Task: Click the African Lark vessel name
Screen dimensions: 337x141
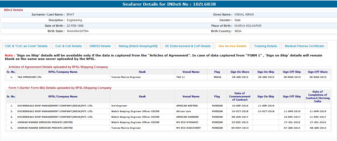Action: [184, 111]
